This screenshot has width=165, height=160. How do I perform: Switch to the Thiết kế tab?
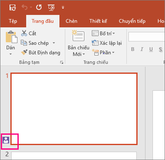click(x=98, y=21)
